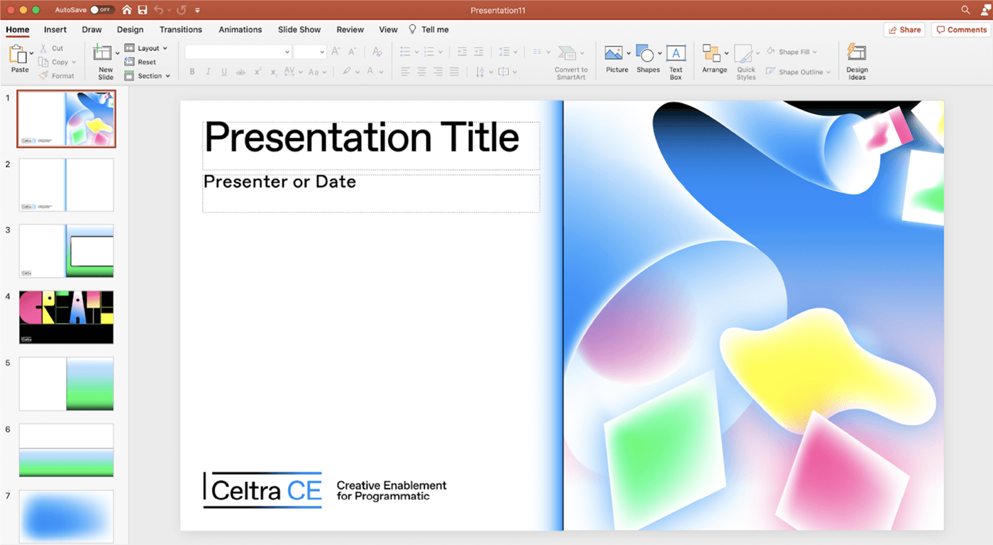
Task: Toggle italic formatting
Action: (x=209, y=72)
